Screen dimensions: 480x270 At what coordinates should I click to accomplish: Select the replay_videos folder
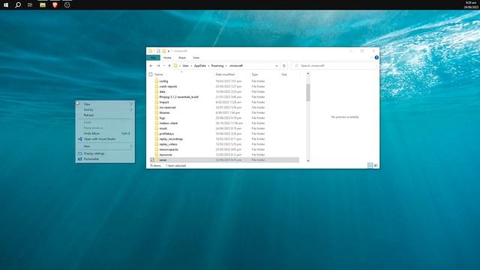point(168,144)
